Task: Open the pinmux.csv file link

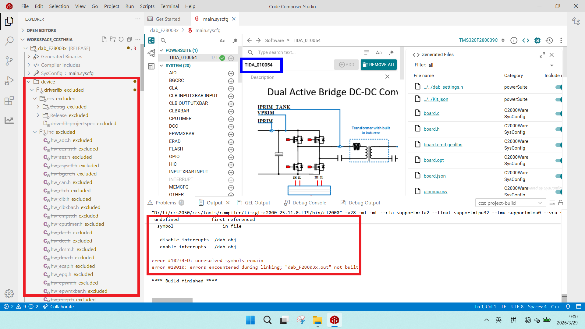Action: [435, 192]
